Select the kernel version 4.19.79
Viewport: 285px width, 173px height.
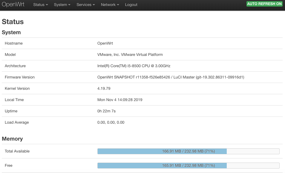[104, 89]
